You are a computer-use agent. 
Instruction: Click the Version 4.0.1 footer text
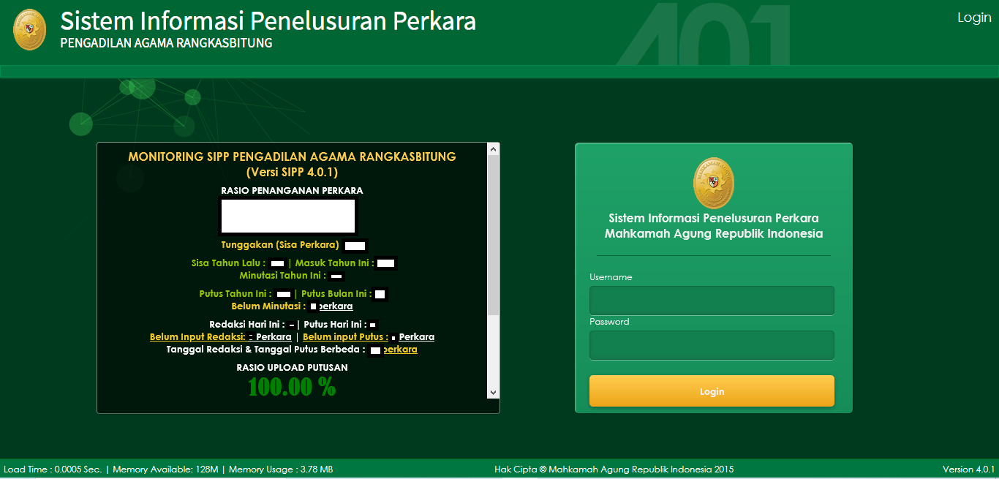click(x=969, y=469)
